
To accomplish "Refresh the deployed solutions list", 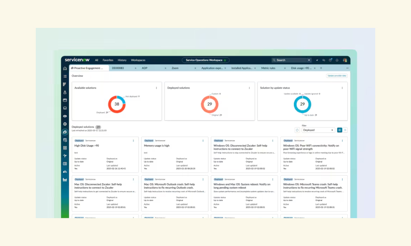I will [x=297, y=130].
